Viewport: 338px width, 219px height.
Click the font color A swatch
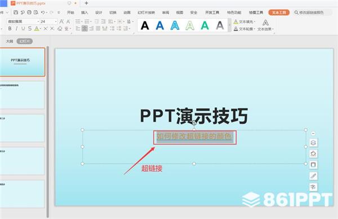click(37, 29)
